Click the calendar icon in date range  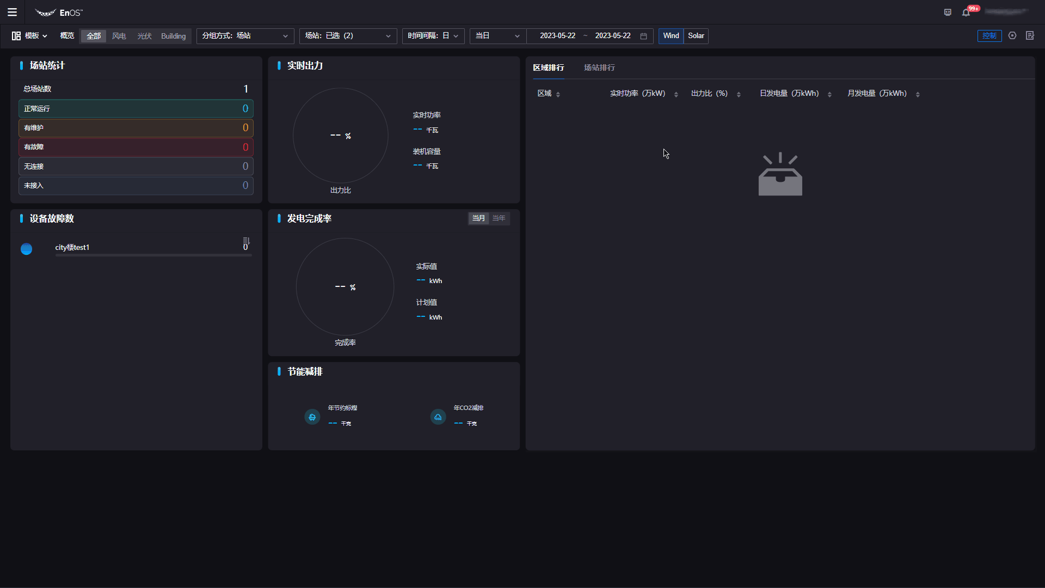click(x=643, y=36)
